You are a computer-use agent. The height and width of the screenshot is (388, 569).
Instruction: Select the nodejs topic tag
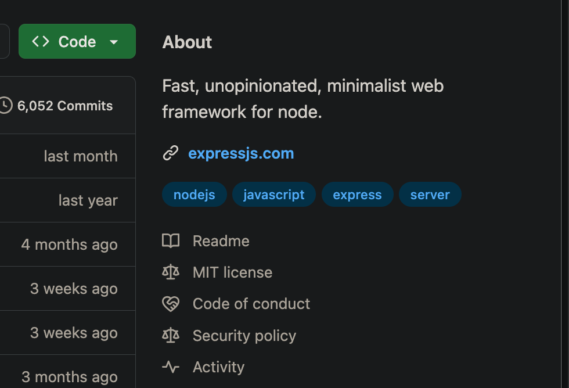coord(194,195)
